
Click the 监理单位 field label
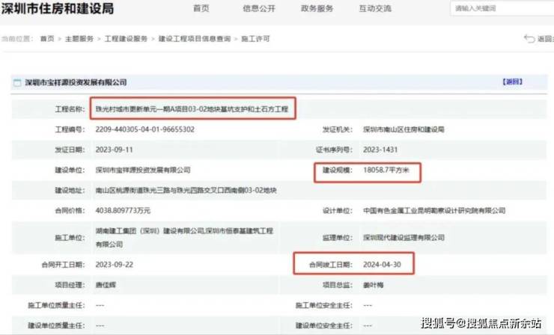[x=338, y=238]
